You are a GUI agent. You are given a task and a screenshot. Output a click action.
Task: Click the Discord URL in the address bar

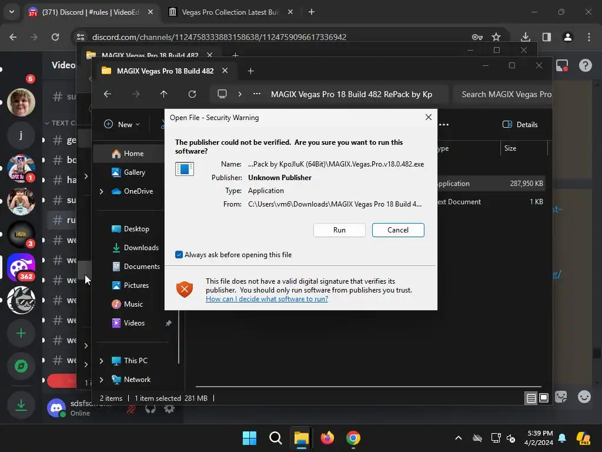(x=219, y=37)
